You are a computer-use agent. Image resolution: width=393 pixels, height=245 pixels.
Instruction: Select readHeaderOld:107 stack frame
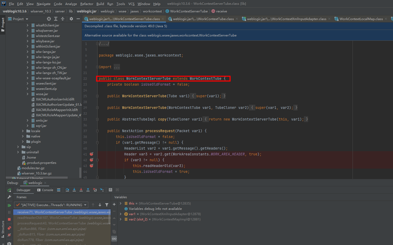click(62, 218)
